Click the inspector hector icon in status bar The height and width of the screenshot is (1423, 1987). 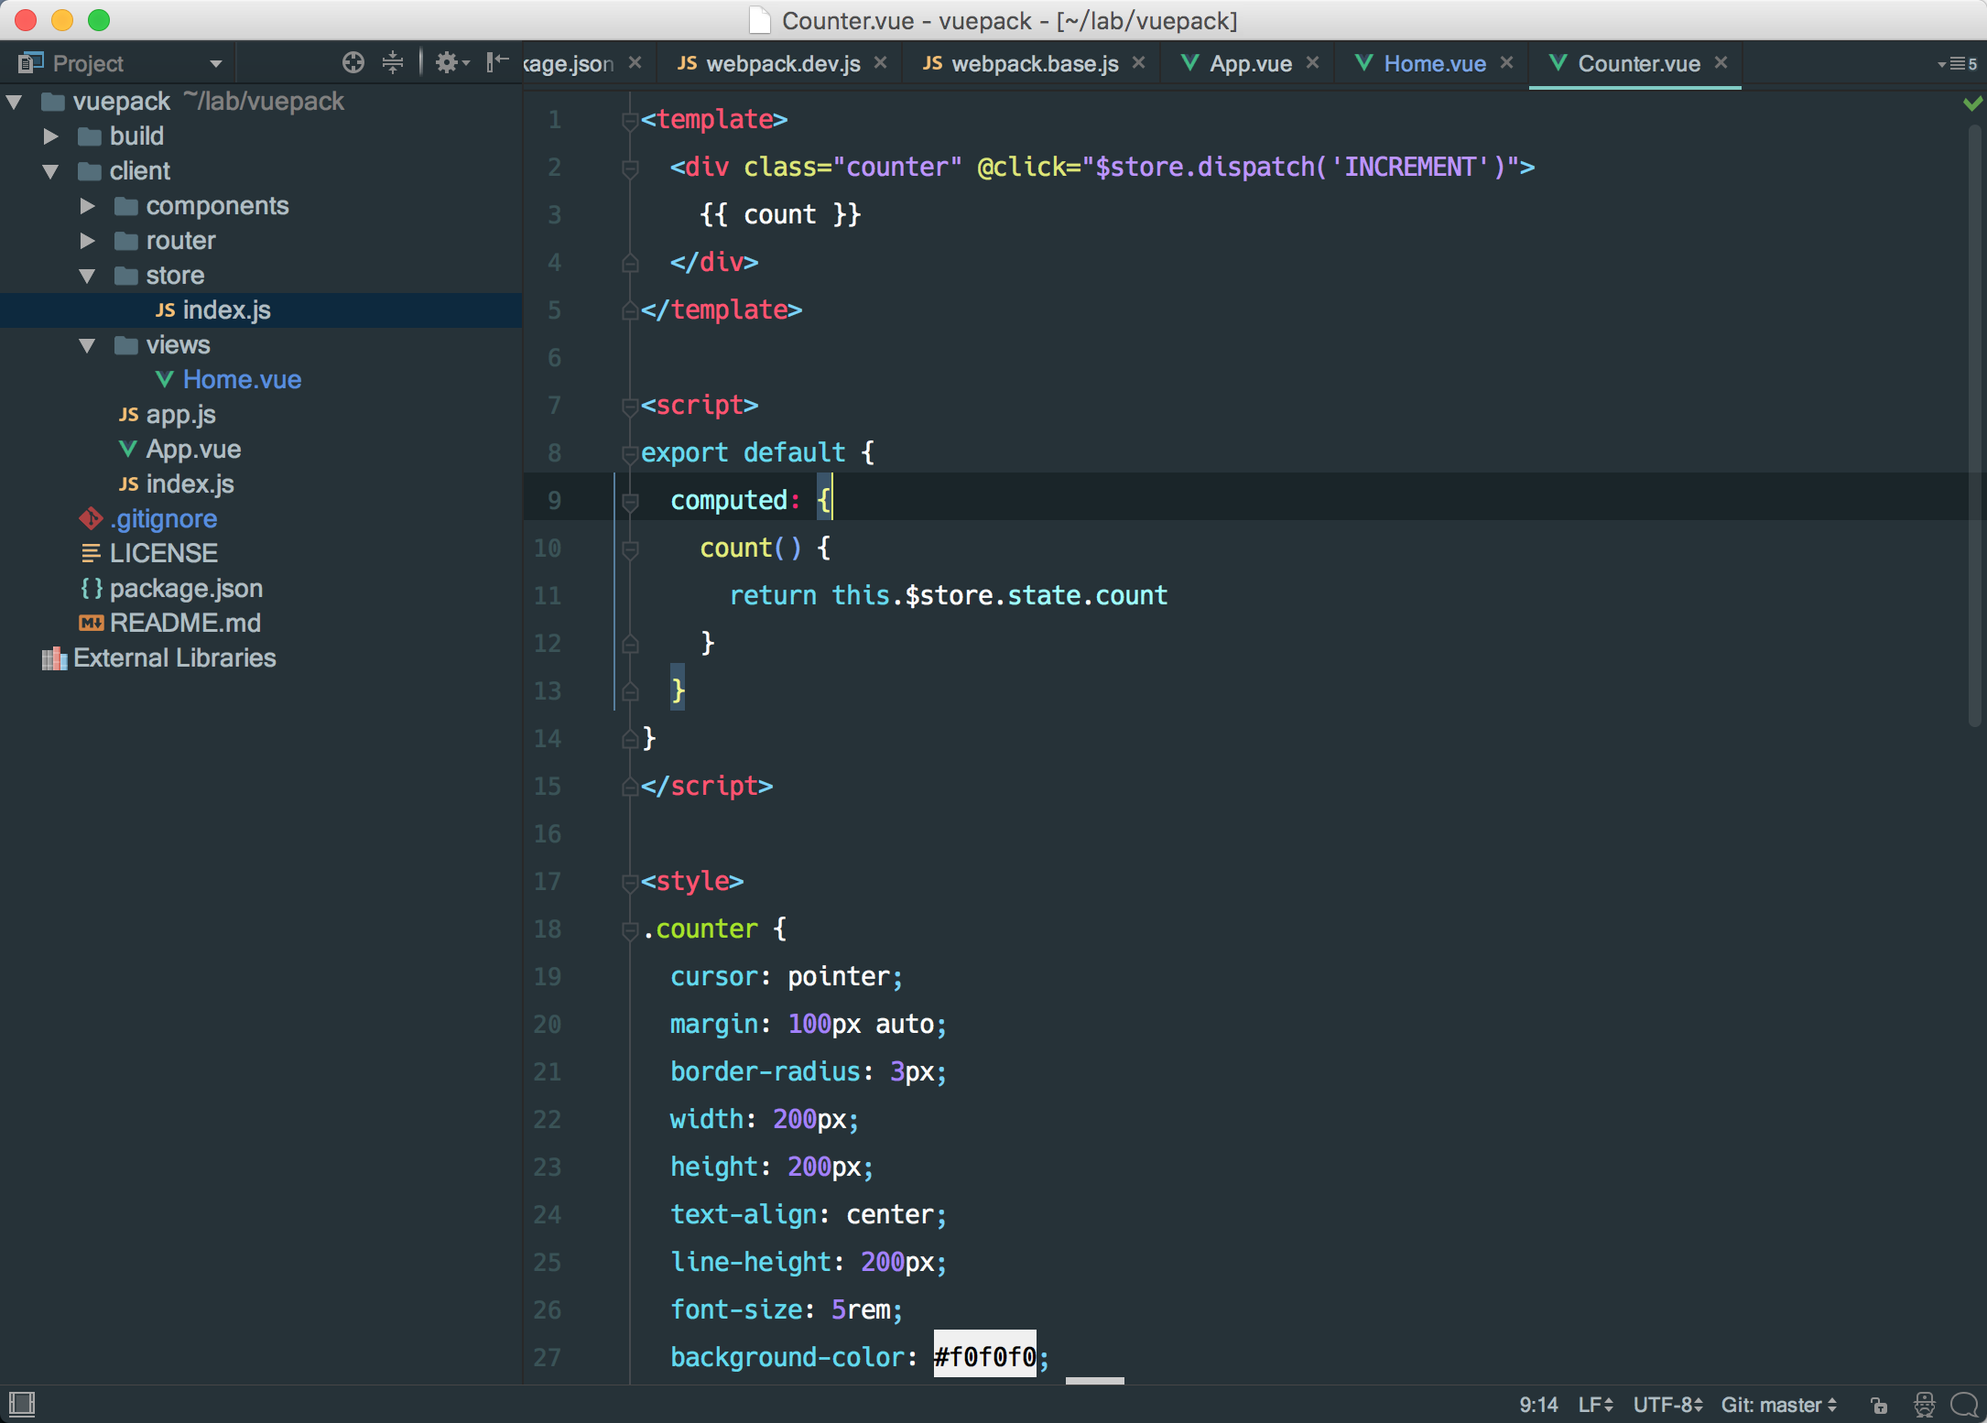click(x=1924, y=1405)
